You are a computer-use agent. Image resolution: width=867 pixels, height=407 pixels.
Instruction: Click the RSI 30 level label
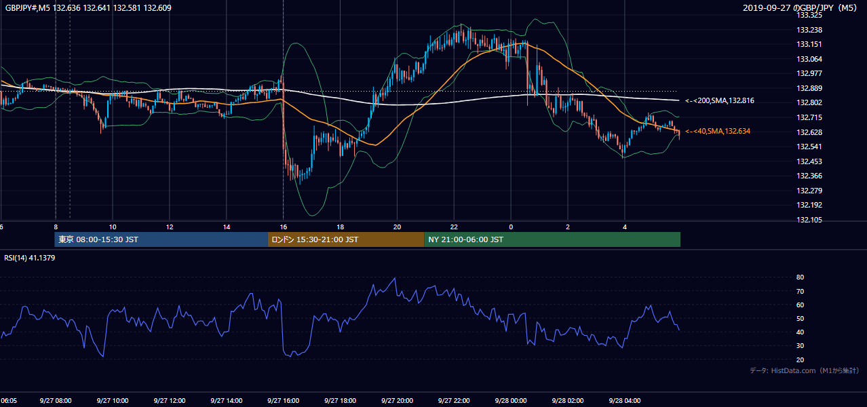pos(800,346)
